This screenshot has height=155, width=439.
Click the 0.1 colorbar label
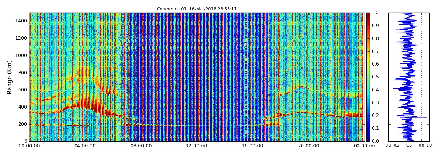click(374, 128)
